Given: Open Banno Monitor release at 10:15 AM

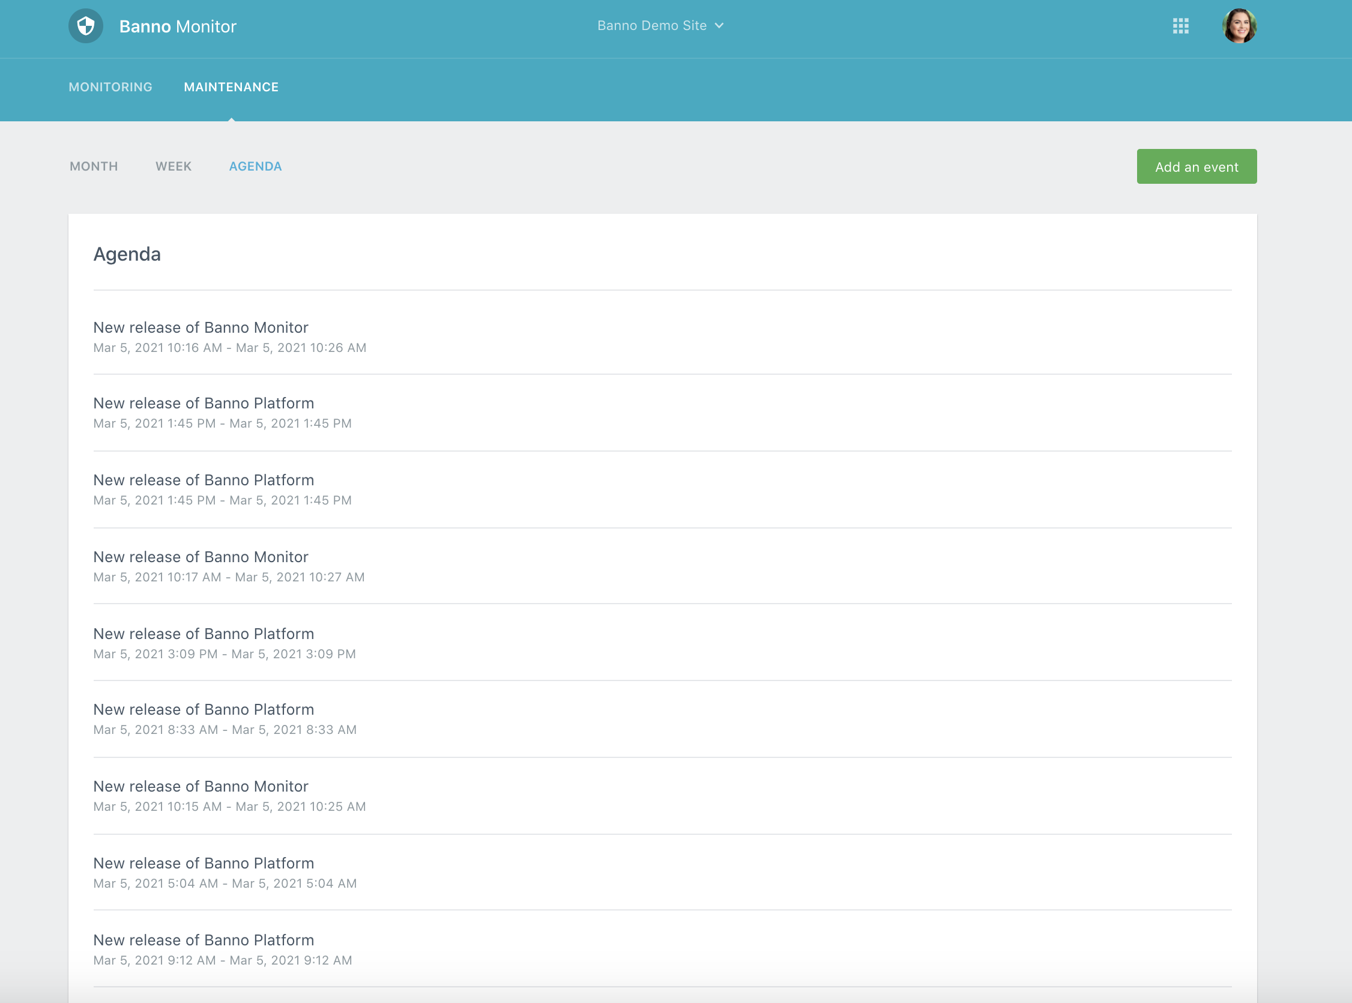Looking at the screenshot, I should tap(201, 787).
